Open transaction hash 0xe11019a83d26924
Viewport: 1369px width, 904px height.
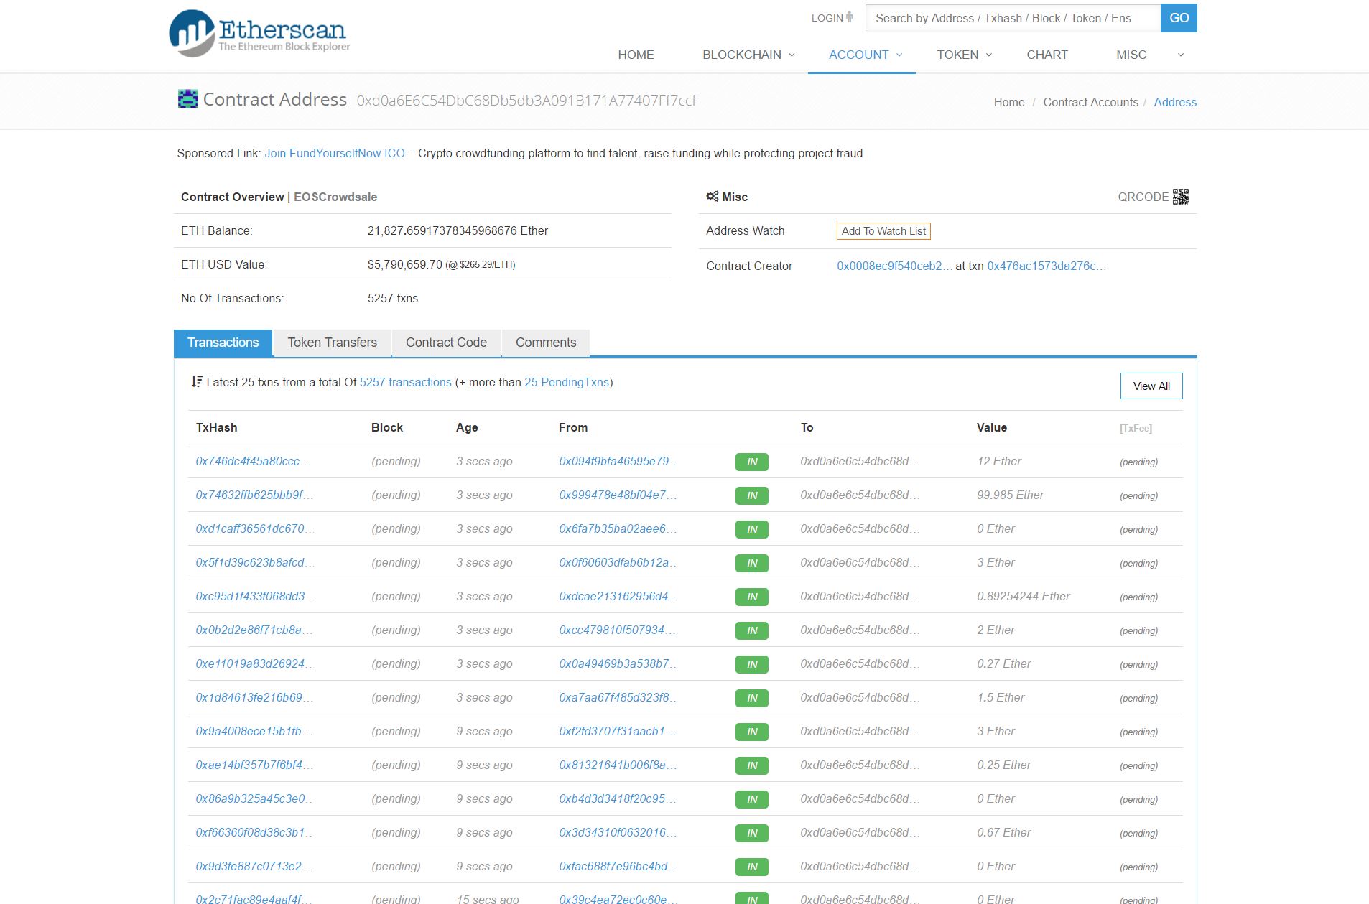click(x=254, y=663)
